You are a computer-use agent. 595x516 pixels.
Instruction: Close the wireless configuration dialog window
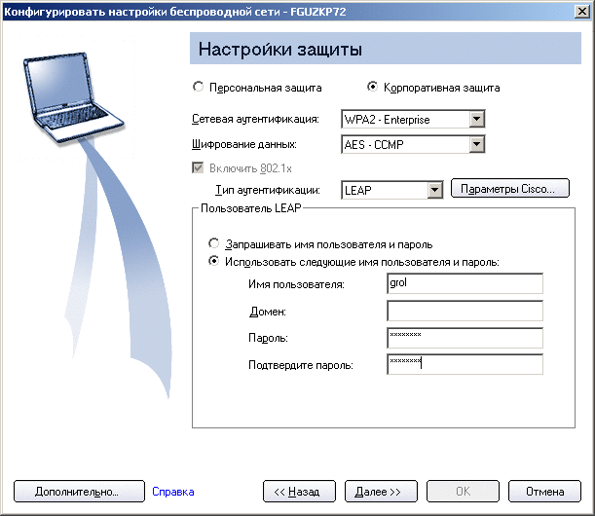(x=580, y=12)
